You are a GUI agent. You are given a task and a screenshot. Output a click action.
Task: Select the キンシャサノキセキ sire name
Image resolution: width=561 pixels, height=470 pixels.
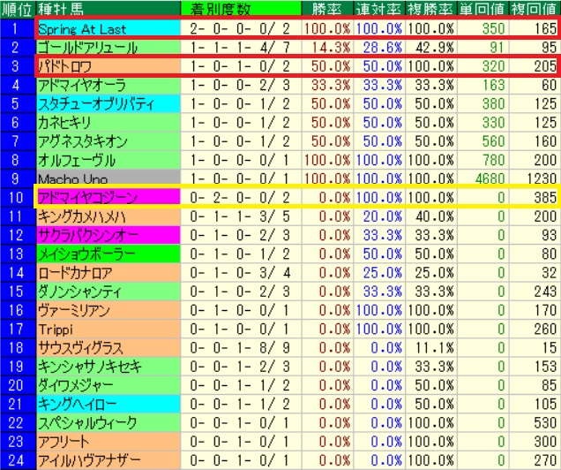90,367
